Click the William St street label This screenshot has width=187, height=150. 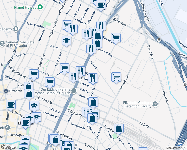click(x=54, y=110)
